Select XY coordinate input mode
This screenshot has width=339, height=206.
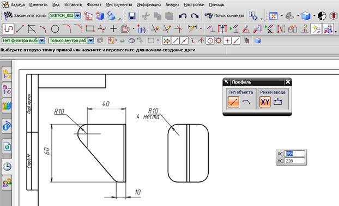click(265, 102)
